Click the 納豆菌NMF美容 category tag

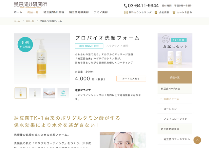tap(89, 46)
